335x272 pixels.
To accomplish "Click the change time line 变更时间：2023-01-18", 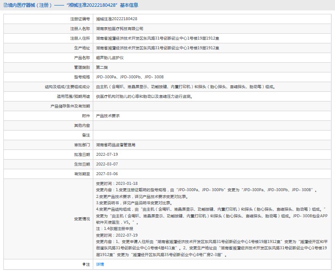I will pyautogui.click(x=116, y=184).
